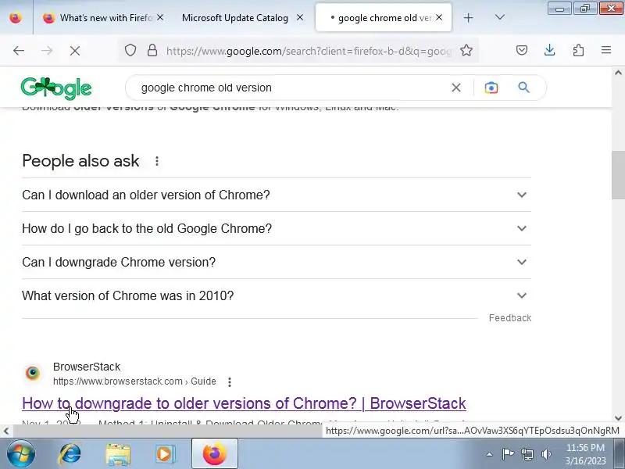This screenshot has height=469, width=625.
Task: Click the vertical scrollbar down arrow
Action: tap(618, 418)
